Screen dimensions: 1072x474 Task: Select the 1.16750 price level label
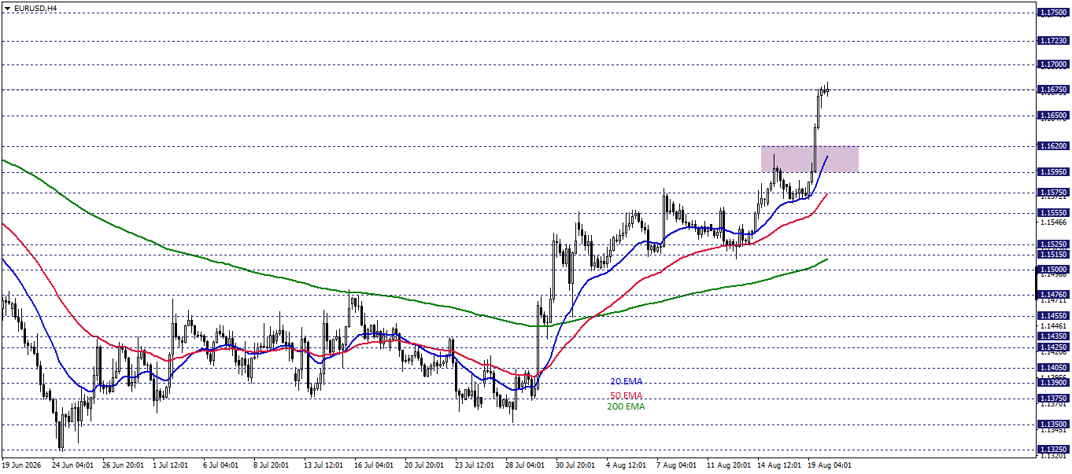(1053, 90)
